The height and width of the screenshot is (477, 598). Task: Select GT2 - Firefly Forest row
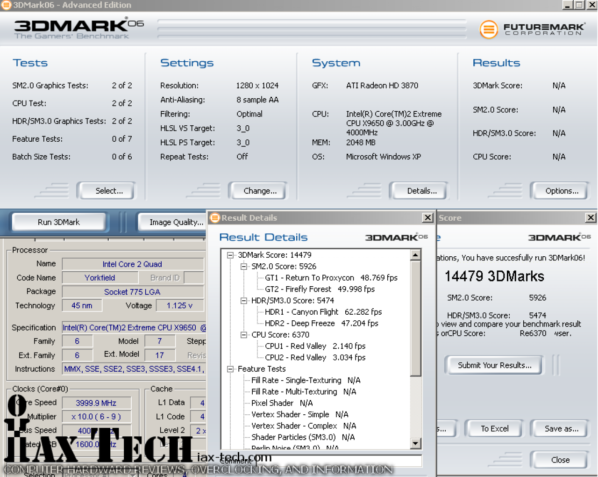point(320,289)
